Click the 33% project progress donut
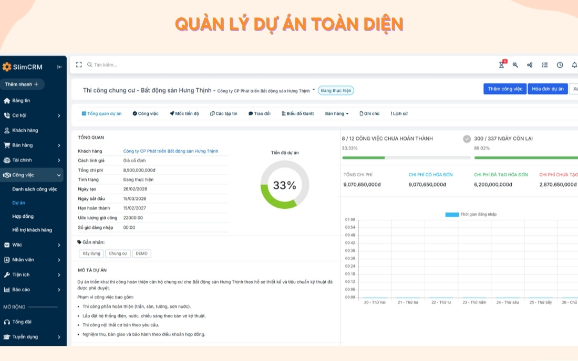Screen dimensions: 578x361 coord(285,185)
